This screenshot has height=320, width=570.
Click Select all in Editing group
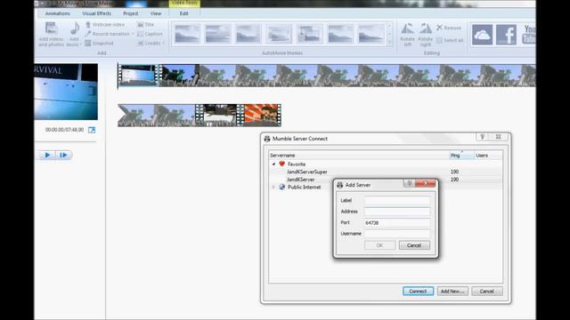450,40
